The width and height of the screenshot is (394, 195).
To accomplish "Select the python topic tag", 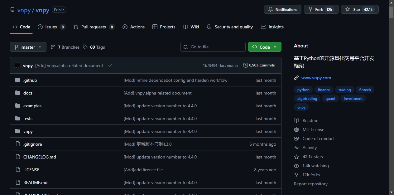I will [303, 90].
